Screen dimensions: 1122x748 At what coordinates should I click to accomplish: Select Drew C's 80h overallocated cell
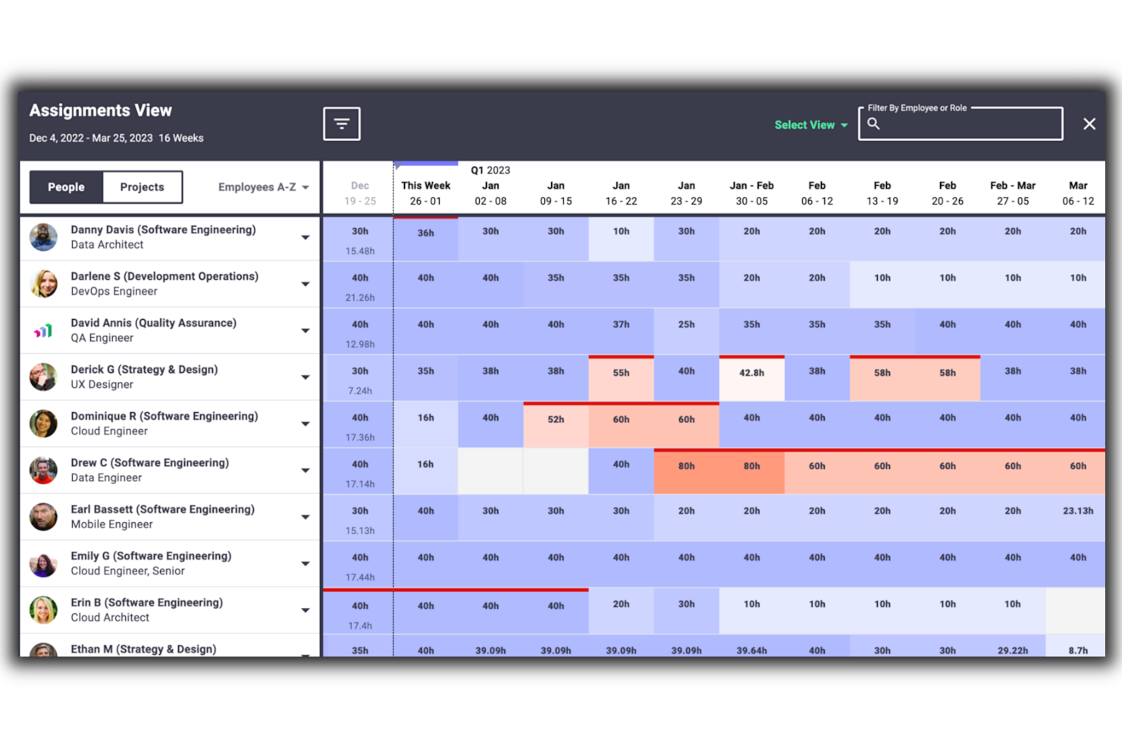click(686, 466)
